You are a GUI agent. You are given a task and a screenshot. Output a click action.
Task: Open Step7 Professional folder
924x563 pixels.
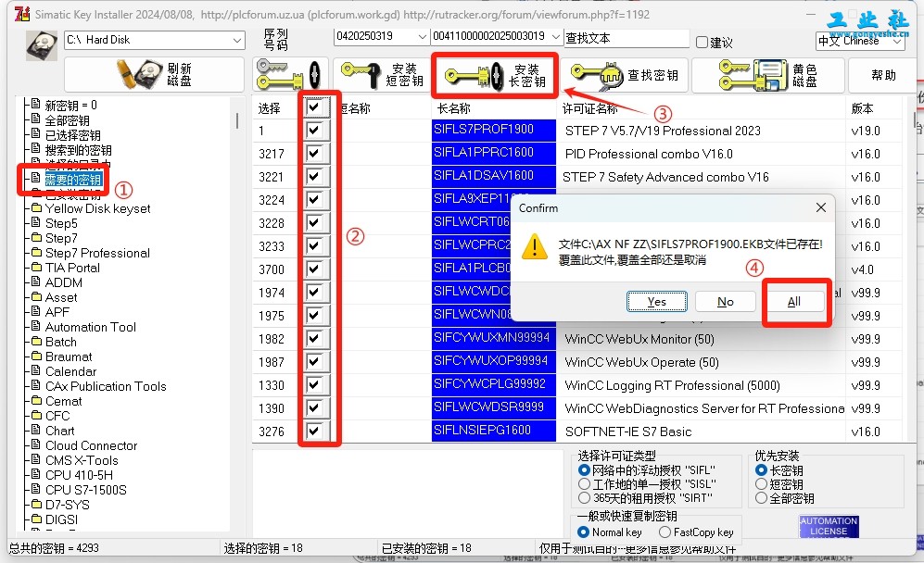[x=97, y=253]
